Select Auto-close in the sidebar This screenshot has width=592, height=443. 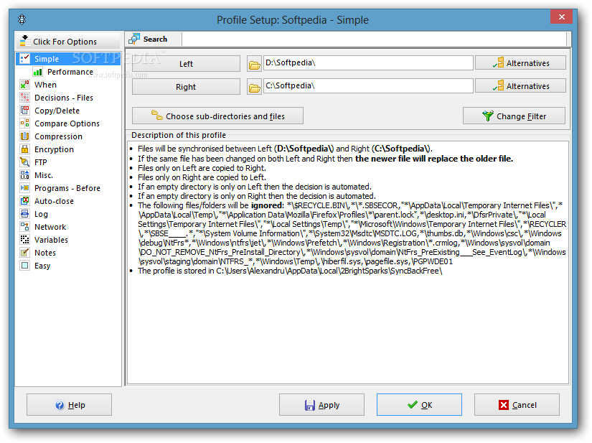click(x=54, y=201)
